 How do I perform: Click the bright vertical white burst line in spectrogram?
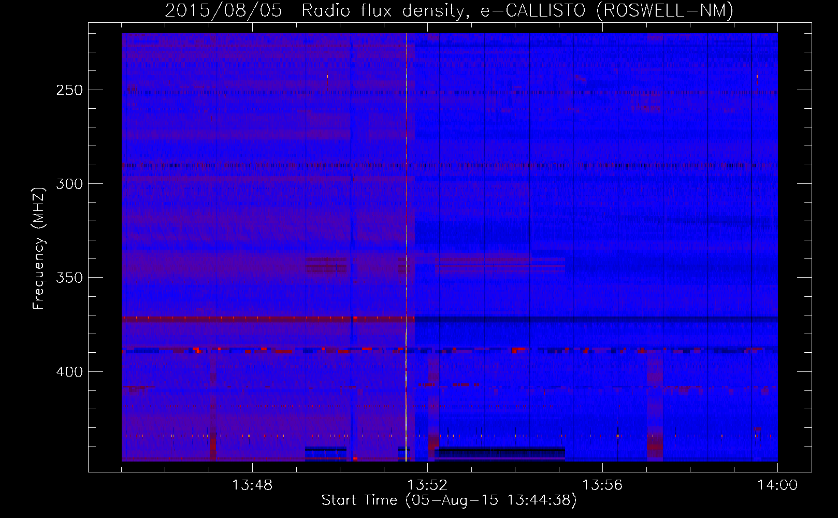(406, 247)
